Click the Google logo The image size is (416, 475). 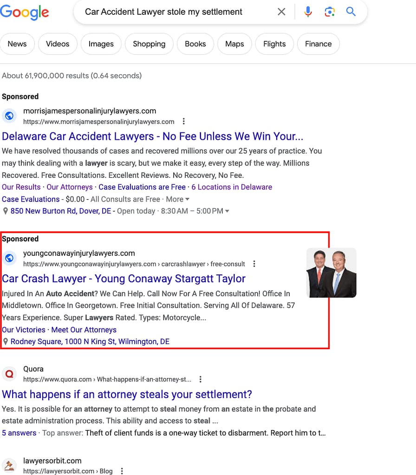click(x=24, y=12)
